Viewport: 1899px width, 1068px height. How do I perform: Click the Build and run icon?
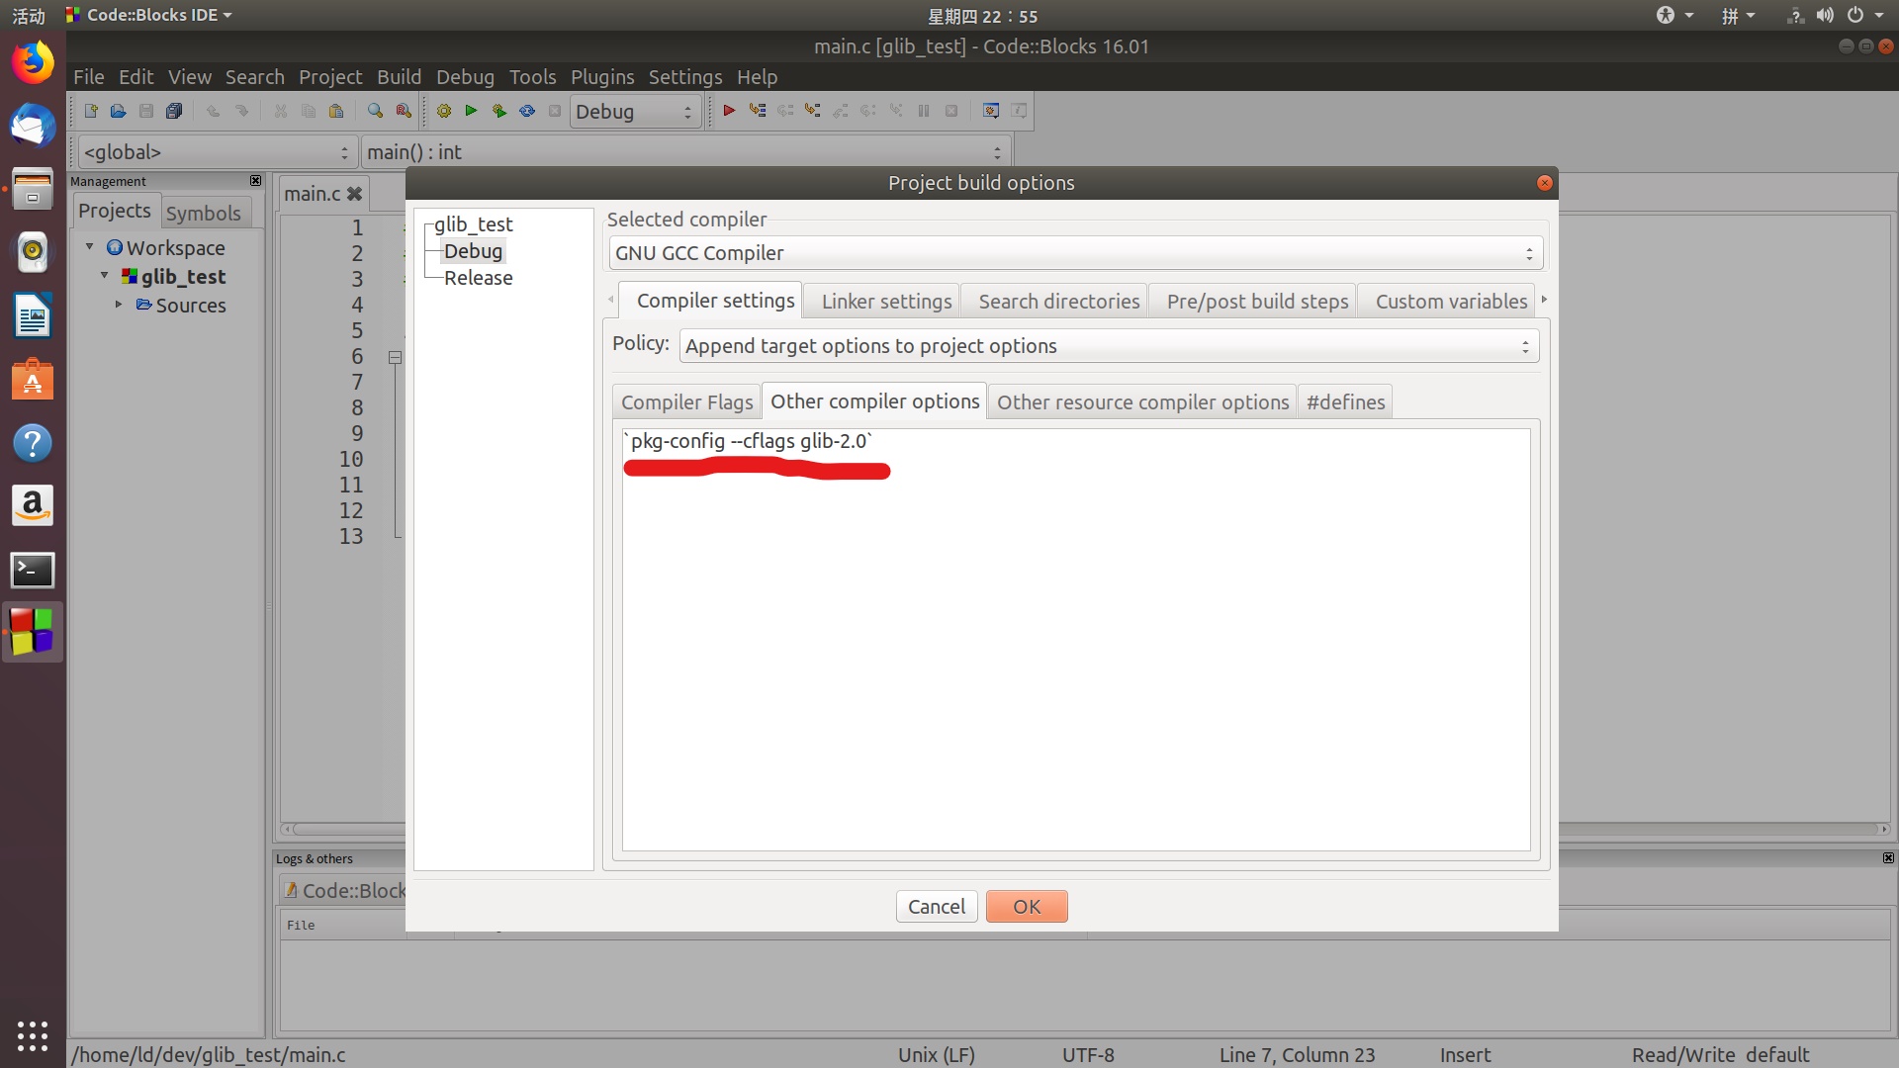pyautogui.click(x=499, y=111)
